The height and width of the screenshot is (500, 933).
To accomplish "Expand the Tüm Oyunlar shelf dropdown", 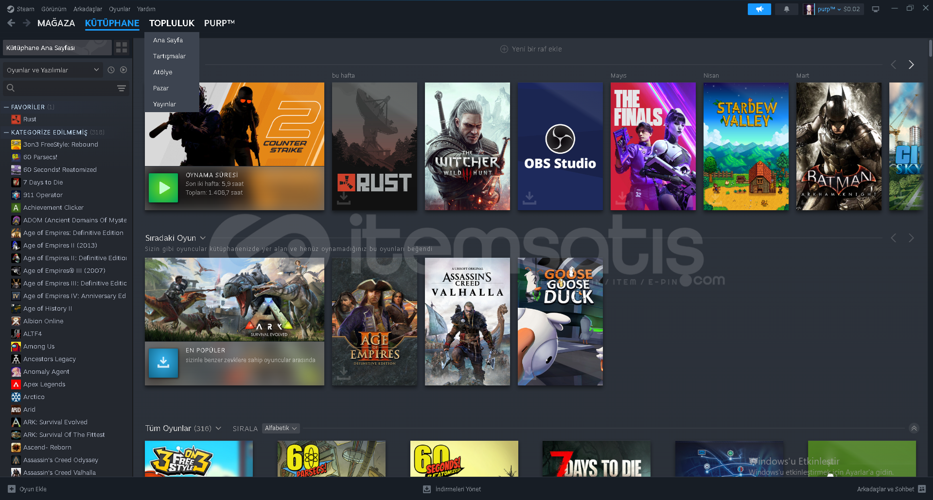I will pos(218,428).
